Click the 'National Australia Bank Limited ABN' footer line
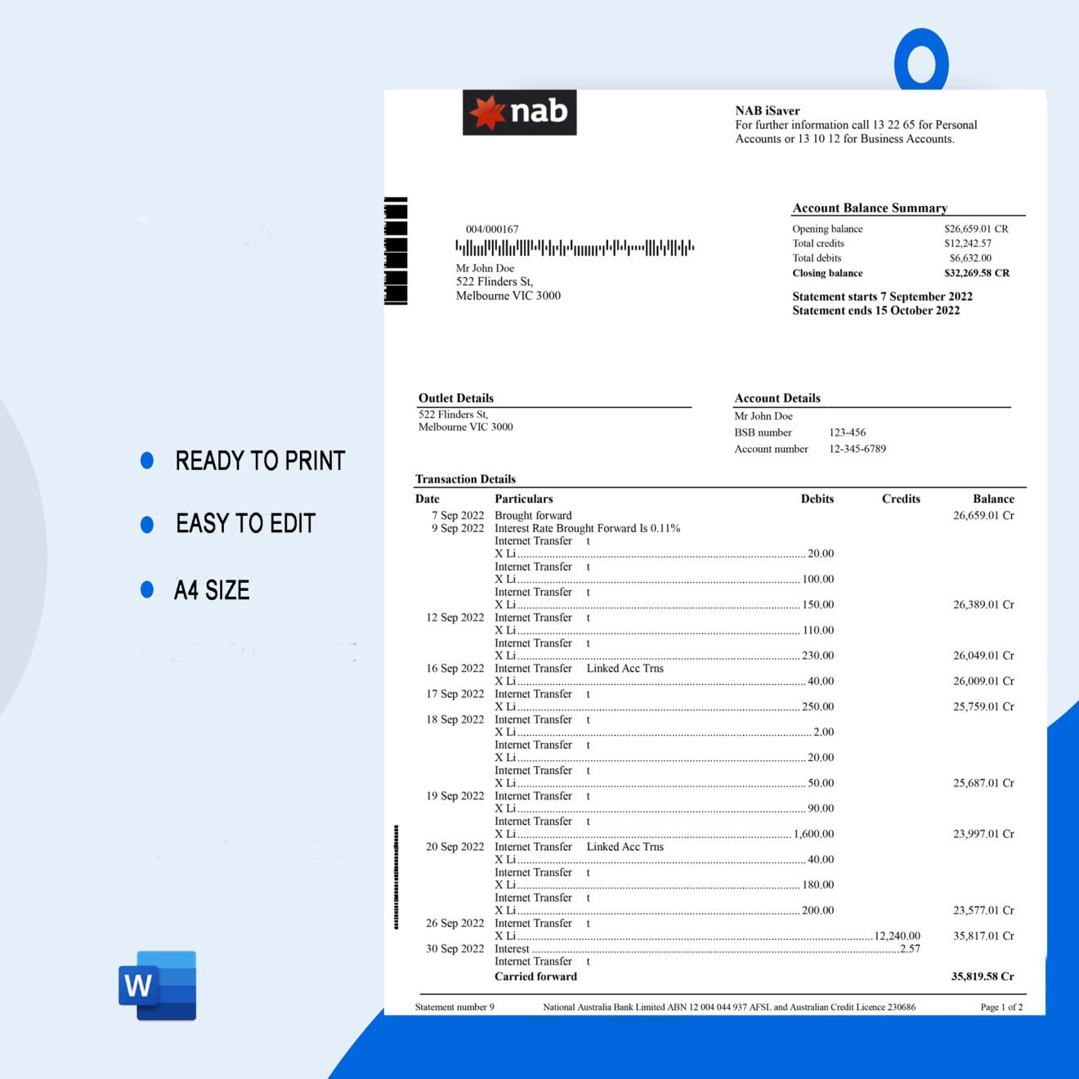Screen dimensions: 1079x1079 point(729,1007)
